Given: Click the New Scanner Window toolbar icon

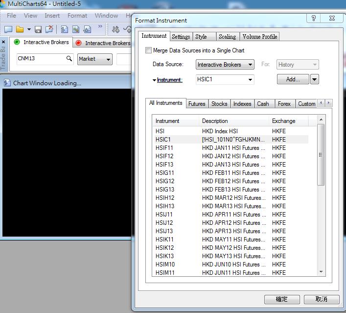Looking at the screenshot, I should (x=76, y=29).
